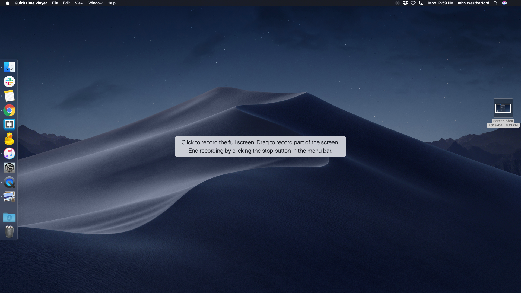Open System Preferences from the Dock
The image size is (521, 293).
point(9,168)
